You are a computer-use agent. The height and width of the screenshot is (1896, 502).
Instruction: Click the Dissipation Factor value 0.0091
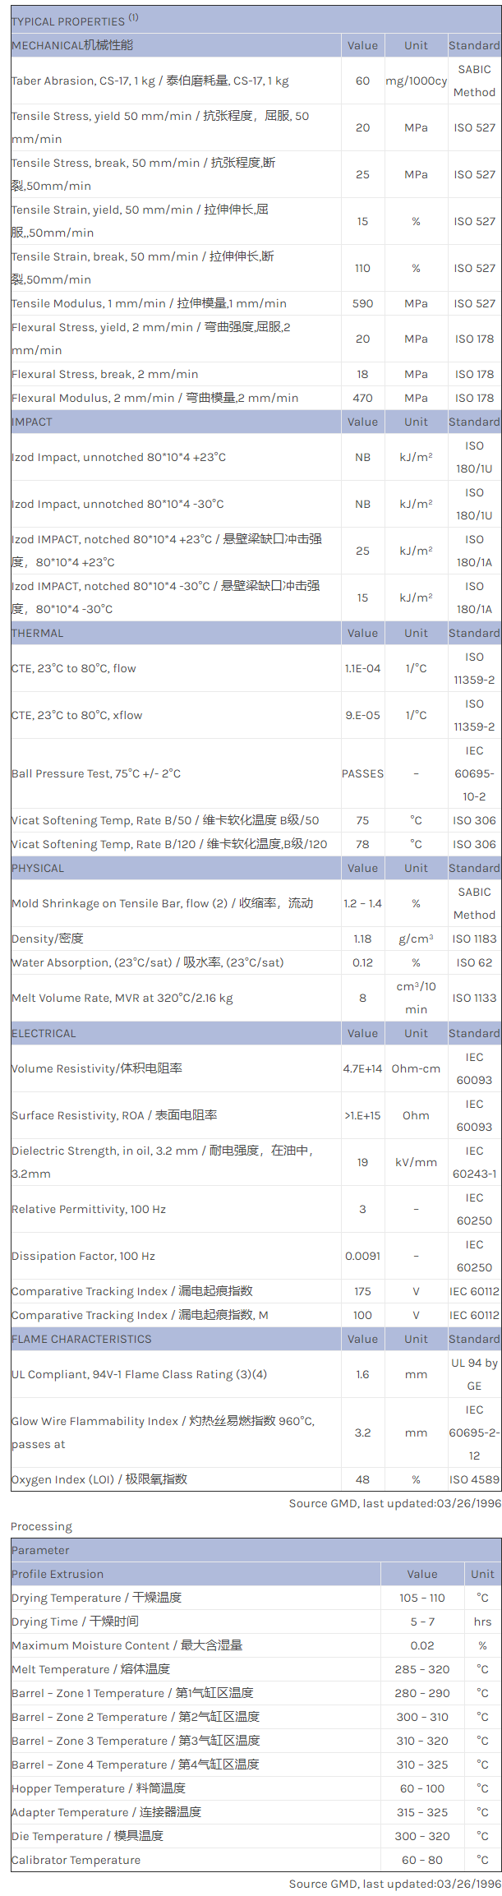point(362,1256)
